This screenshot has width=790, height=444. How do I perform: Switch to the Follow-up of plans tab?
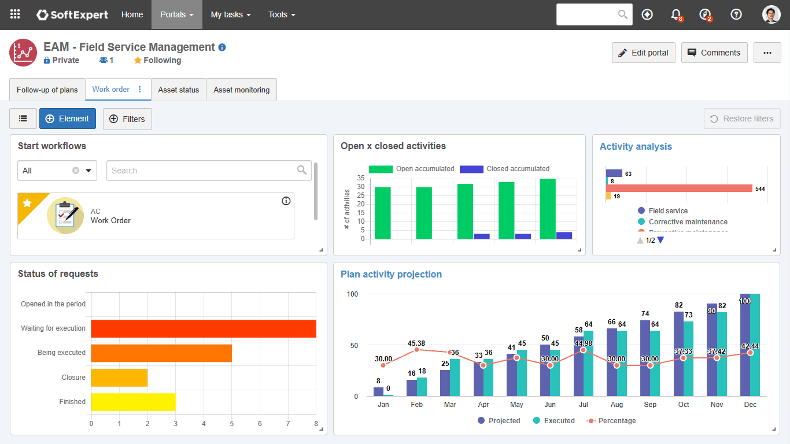point(47,90)
